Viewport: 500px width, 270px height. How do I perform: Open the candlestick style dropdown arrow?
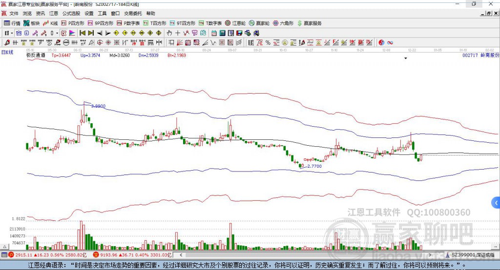pyautogui.click(x=57, y=33)
